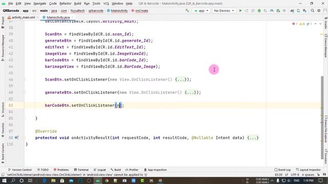Toggle the Device File Explorer side panel

point(326,129)
